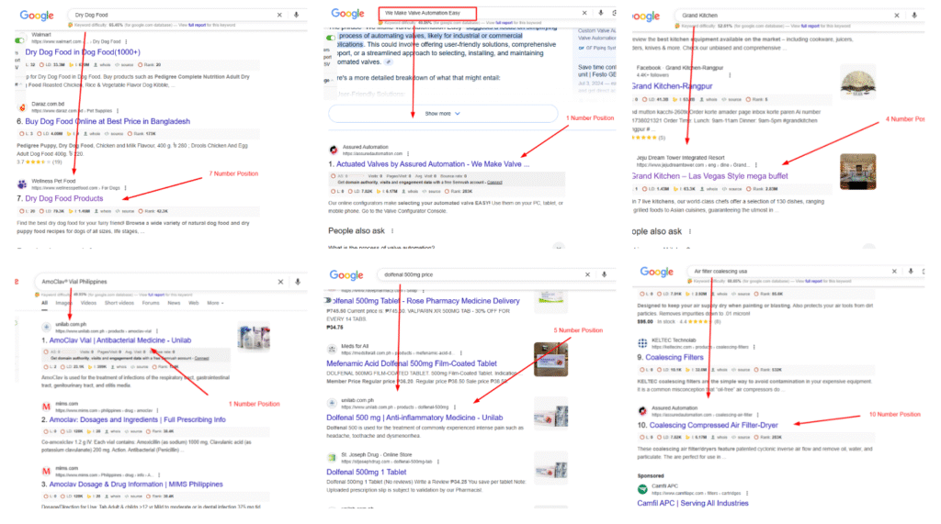
Task: Click Google logo in 'Dry Dog Food' search
Action: coord(37,16)
